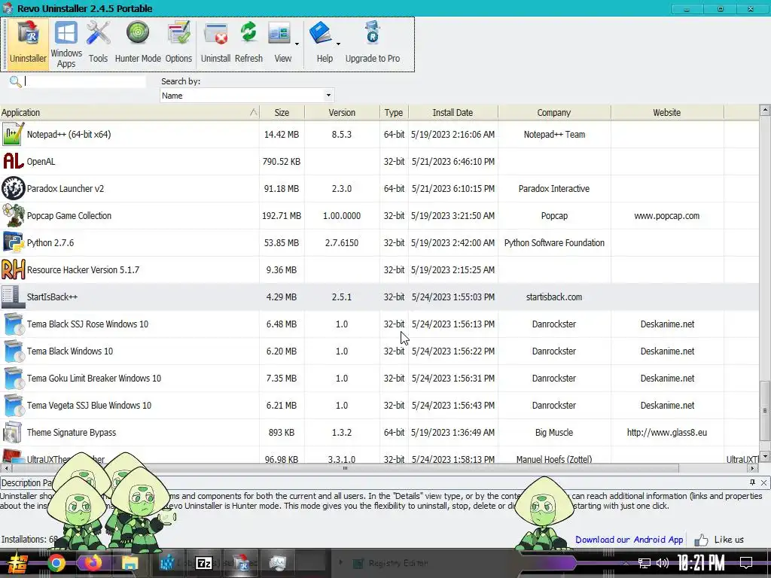Screen dimensions: 771x578
Task: Select 'Tema Goku Limit Breaker Windows 10' text
Action: click(94, 378)
